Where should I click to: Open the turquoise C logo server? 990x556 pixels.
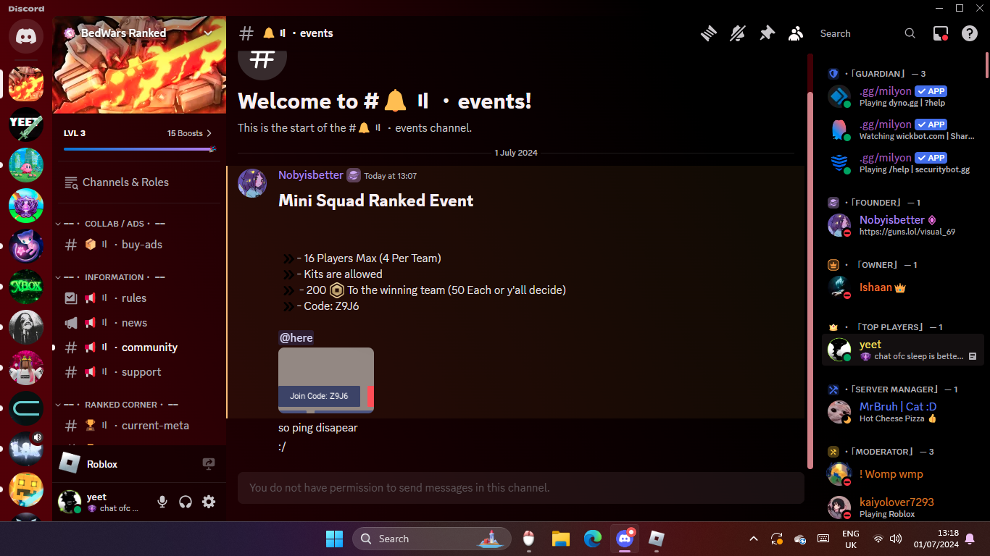(26, 408)
